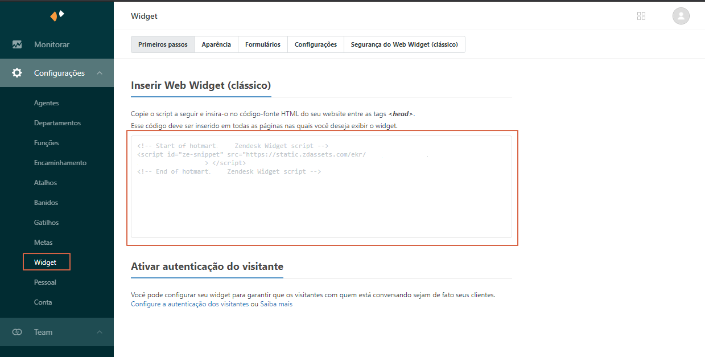
Task: Open Departamentos in the sidebar
Action: click(57, 123)
